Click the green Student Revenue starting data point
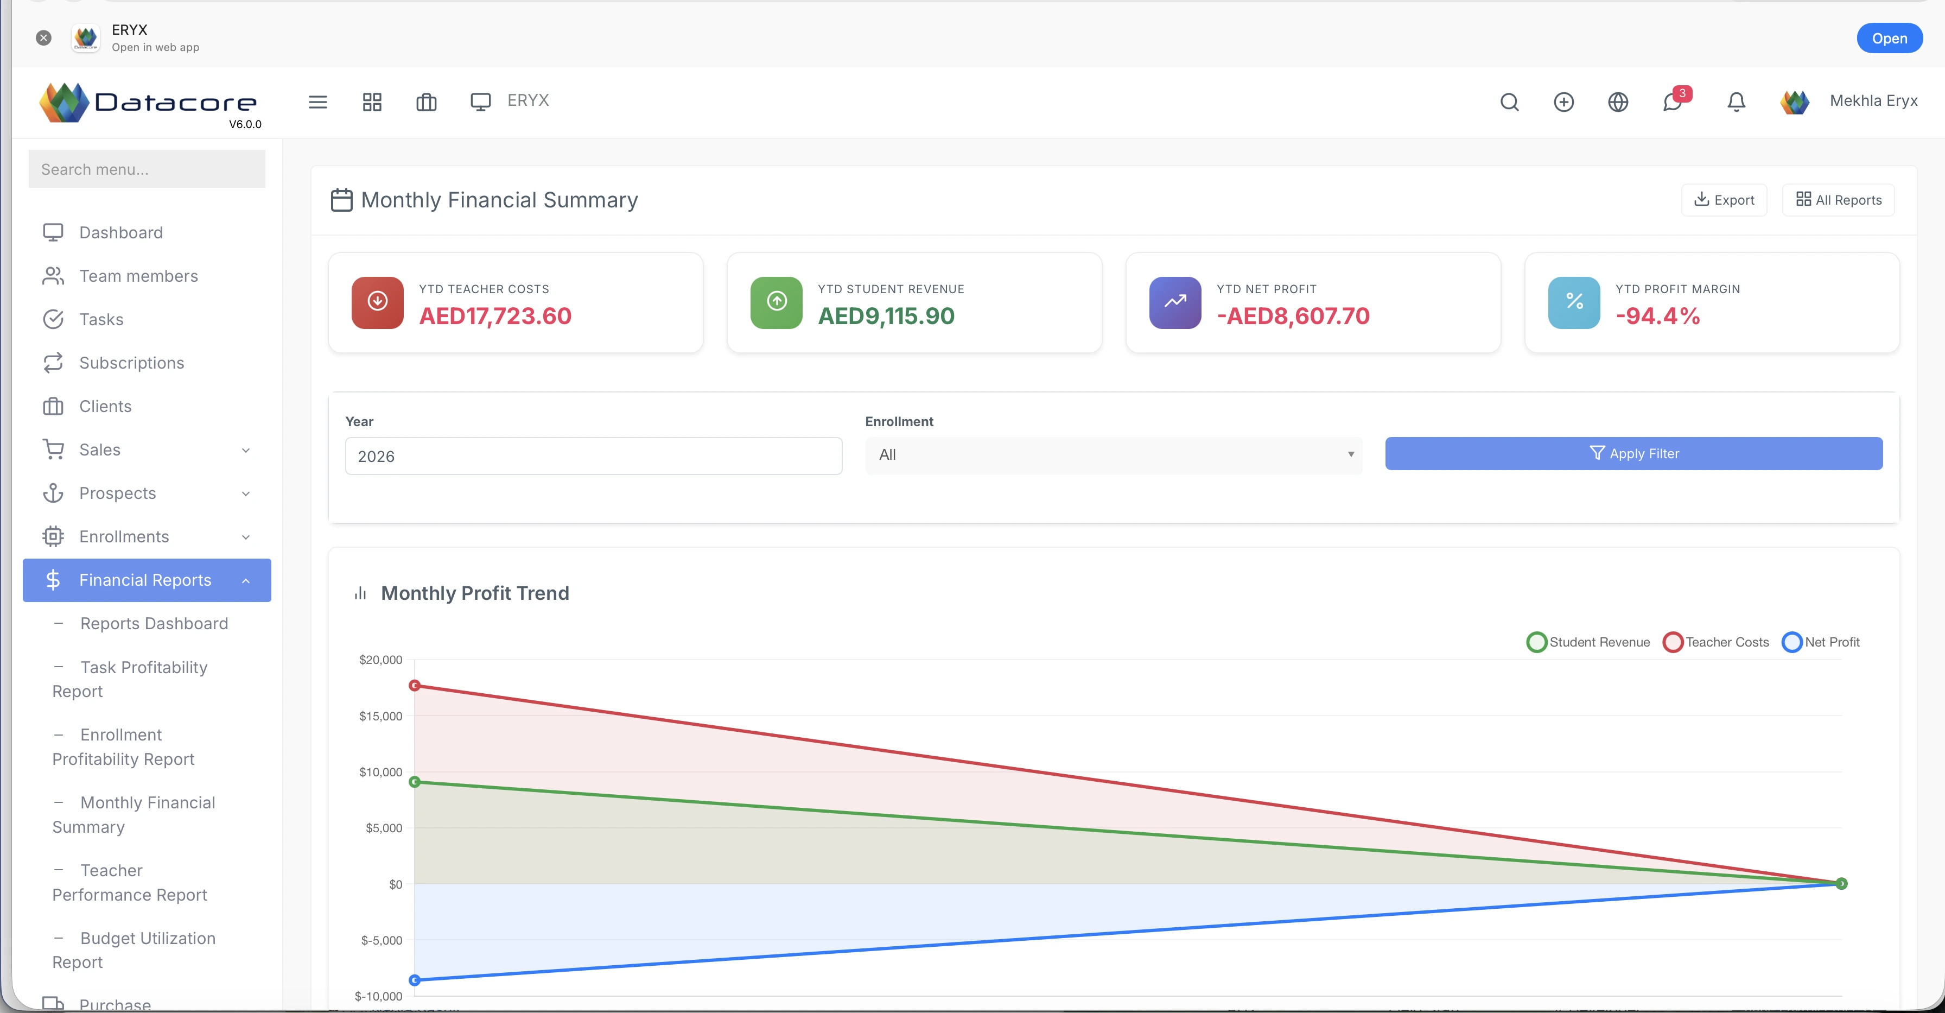The width and height of the screenshot is (1945, 1013). pos(415,782)
